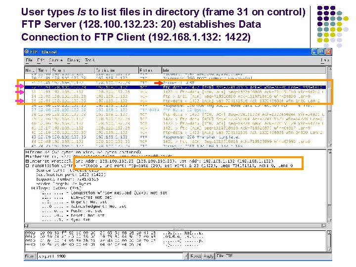Screen dimensions: 356x267
Task: Select the 'Response: 226 Transfer complete' packet
Action: (175, 137)
